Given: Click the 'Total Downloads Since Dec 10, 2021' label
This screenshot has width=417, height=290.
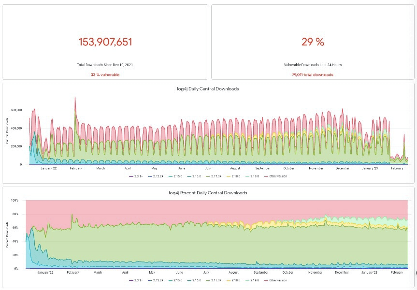Looking at the screenshot, I should 105,65.
